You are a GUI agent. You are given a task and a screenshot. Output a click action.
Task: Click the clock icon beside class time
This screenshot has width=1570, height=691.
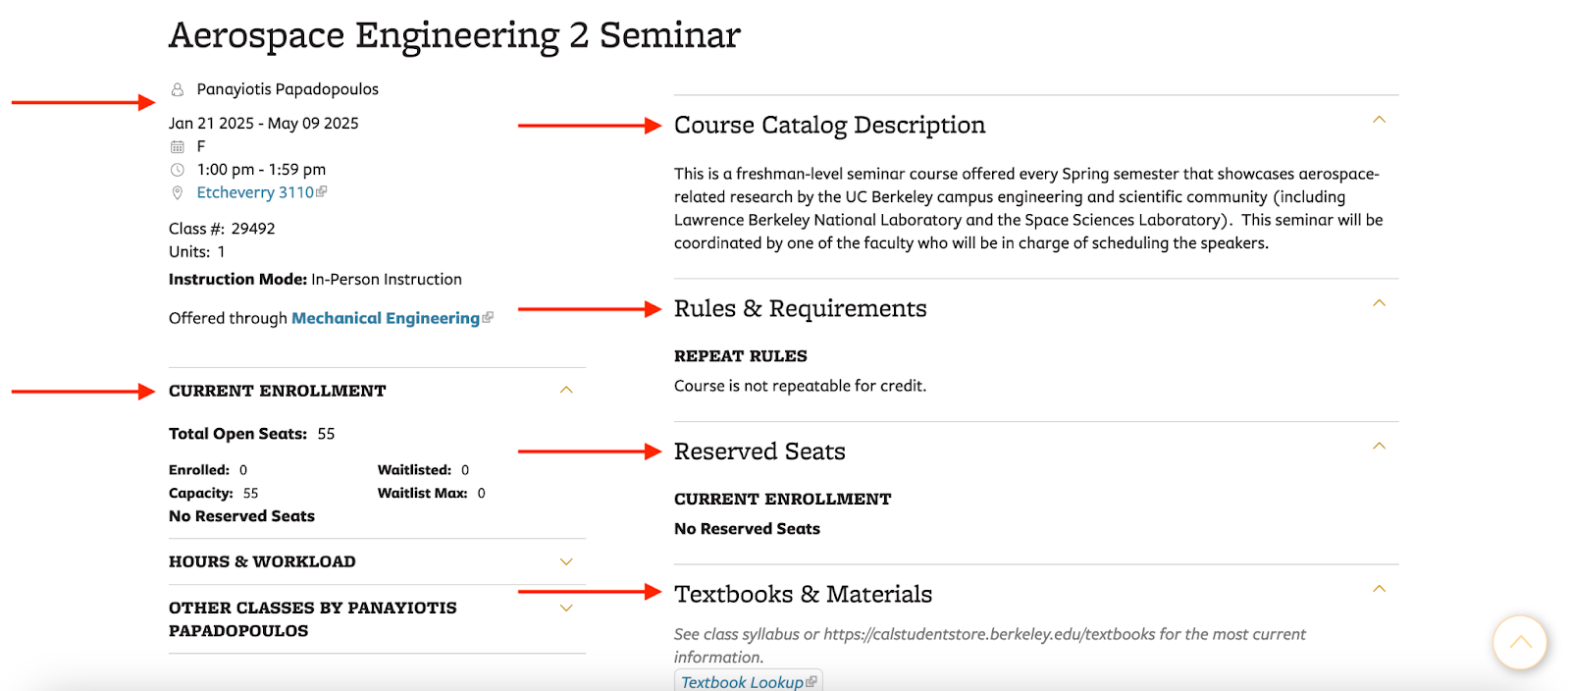coord(177,169)
